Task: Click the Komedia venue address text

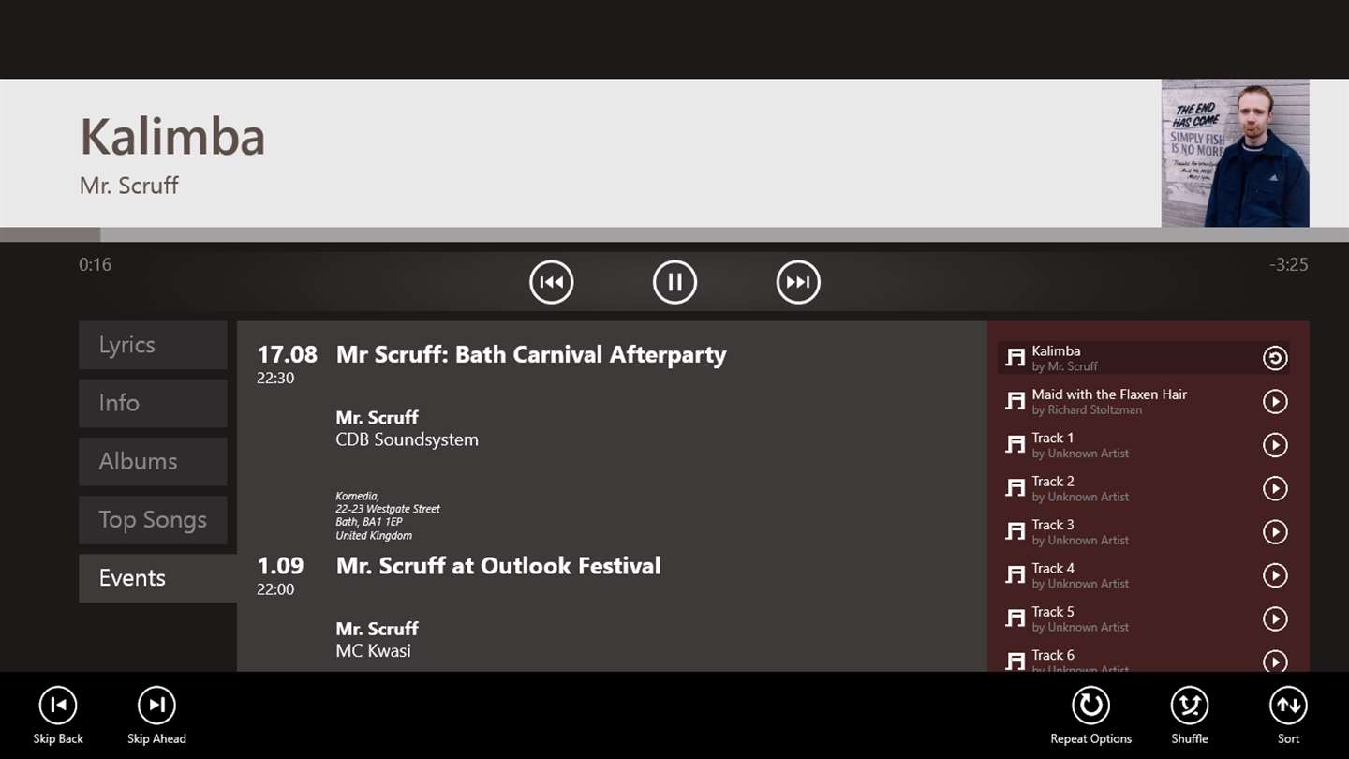Action: click(388, 515)
